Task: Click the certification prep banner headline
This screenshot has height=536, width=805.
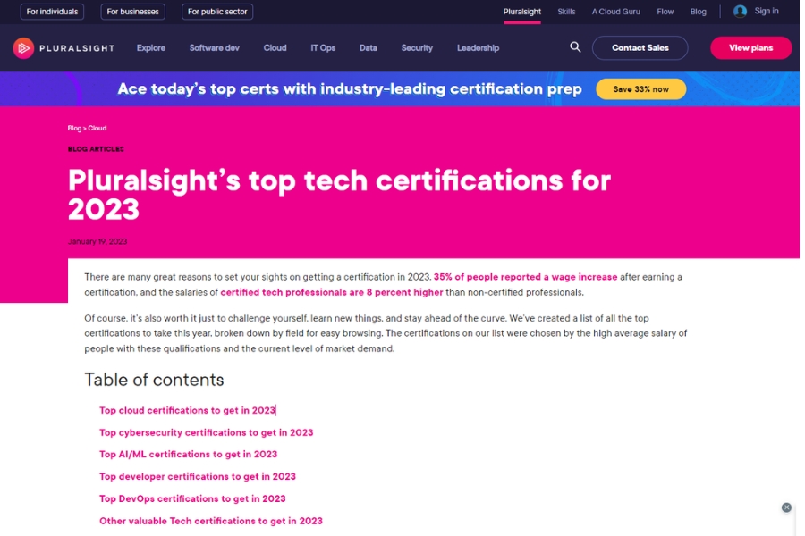Action: [x=350, y=88]
